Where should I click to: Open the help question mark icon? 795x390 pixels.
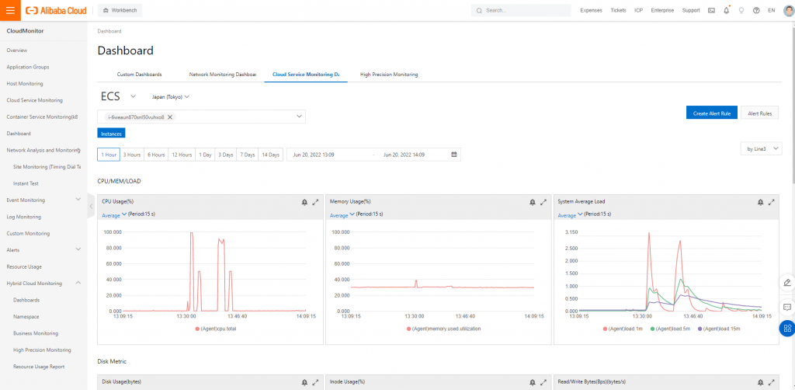tap(756, 10)
